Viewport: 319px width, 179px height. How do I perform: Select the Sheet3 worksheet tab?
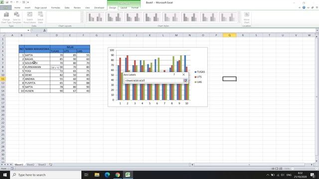pyautogui.click(x=42, y=165)
